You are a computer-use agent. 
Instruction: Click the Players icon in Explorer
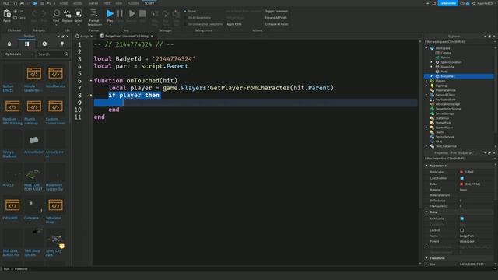pos(432,81)
